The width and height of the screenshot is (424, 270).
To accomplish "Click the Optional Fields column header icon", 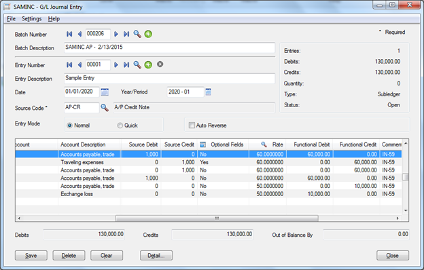I will tap(202, 144).
